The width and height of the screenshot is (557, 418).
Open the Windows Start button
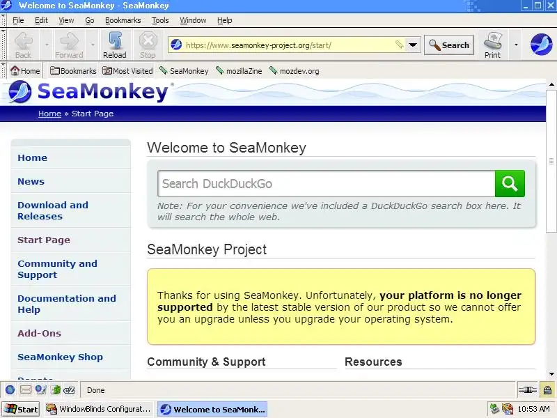pos(21,409)
